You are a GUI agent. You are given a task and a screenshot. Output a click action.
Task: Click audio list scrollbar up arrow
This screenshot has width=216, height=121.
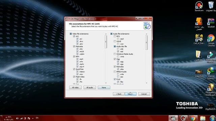pos(146,34)
